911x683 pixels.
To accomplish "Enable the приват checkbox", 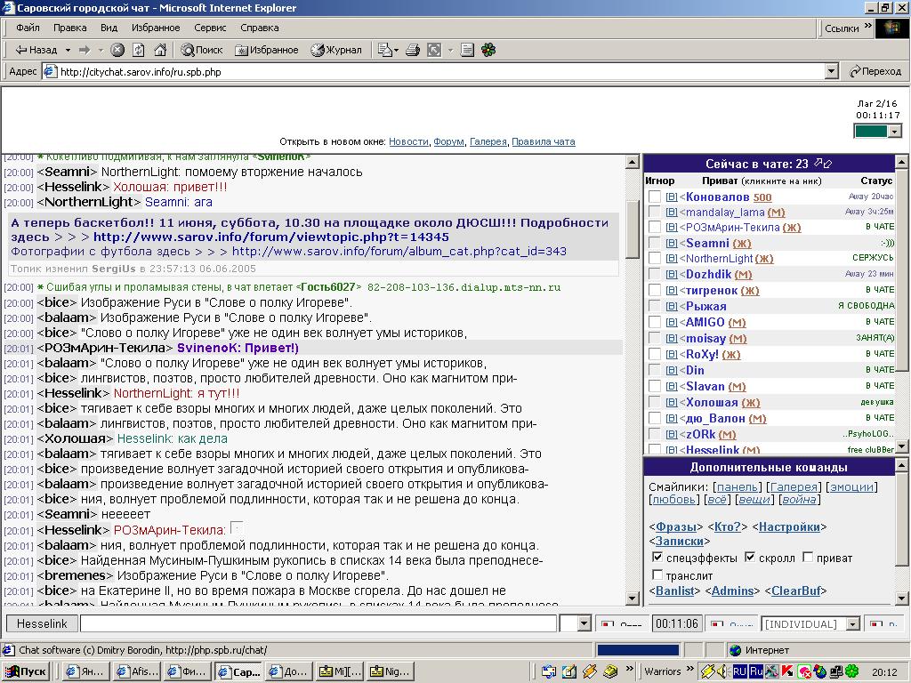I will pyautogui.click(x=808, y=558).
